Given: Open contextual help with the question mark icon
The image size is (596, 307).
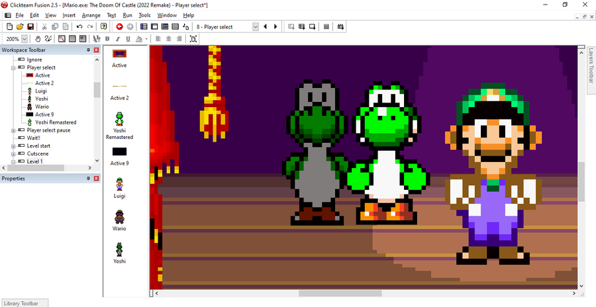Looking at the screenshot, I should pyautogui.click(x=103, y=26).
